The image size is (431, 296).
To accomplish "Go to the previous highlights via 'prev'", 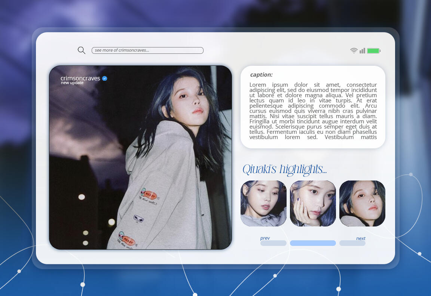I will click(x=265, y=238).
